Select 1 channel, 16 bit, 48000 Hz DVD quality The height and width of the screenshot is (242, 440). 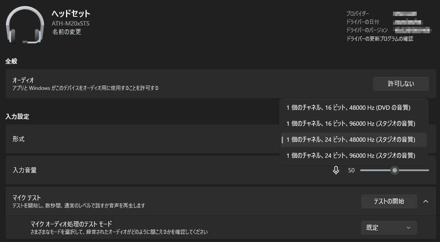point(348,108)
